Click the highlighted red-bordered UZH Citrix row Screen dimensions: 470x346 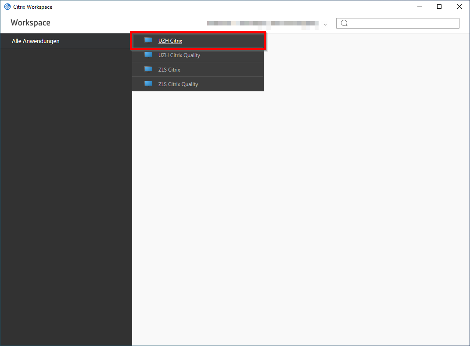pos(197,40)
